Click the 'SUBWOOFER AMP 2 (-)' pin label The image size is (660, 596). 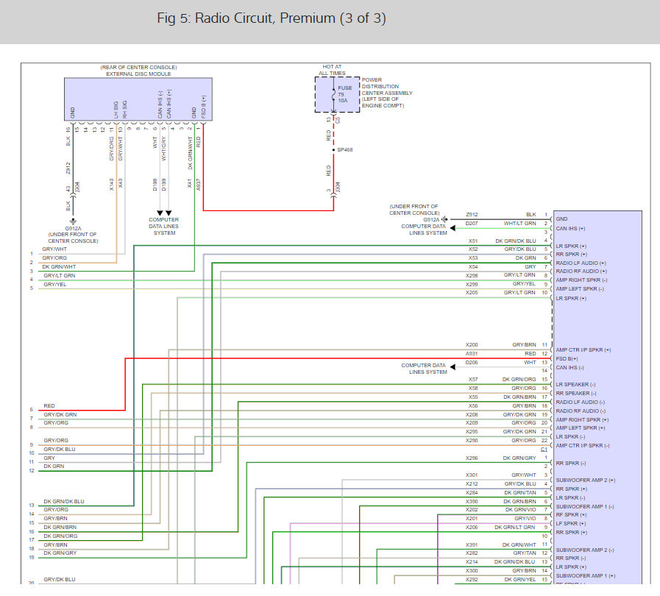pos(585,550)
